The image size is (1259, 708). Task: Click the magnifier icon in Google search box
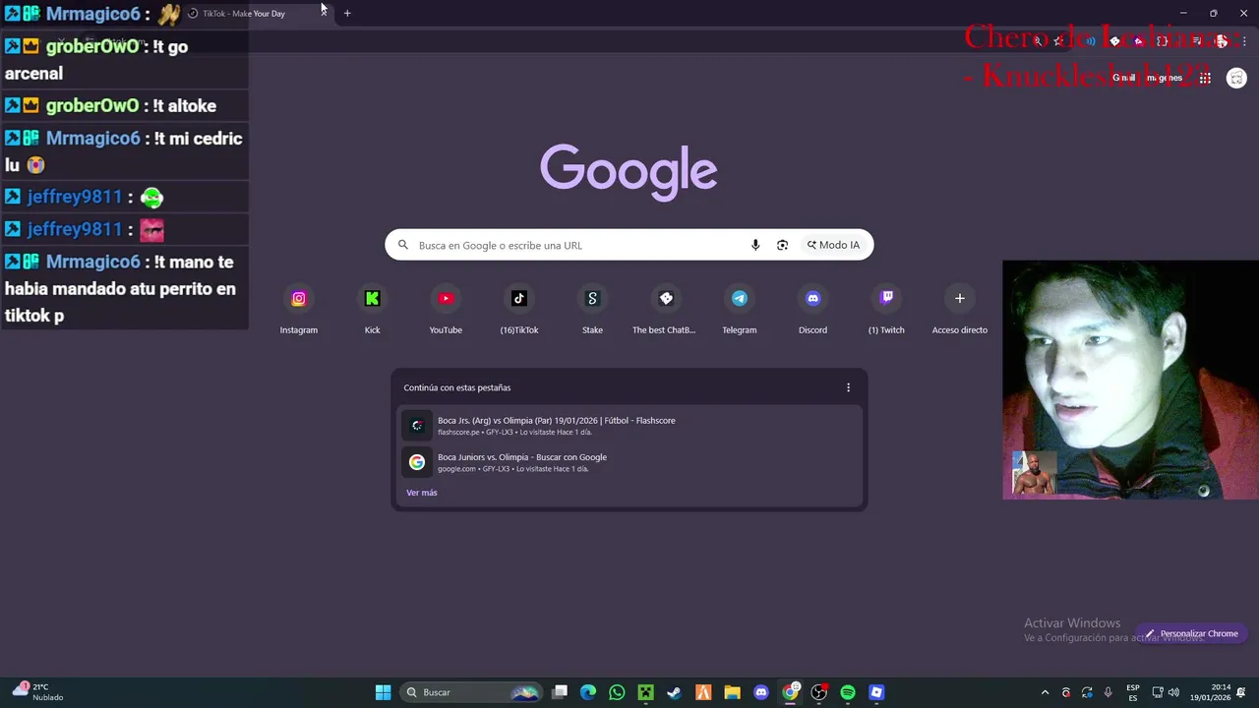pos(402,245)
